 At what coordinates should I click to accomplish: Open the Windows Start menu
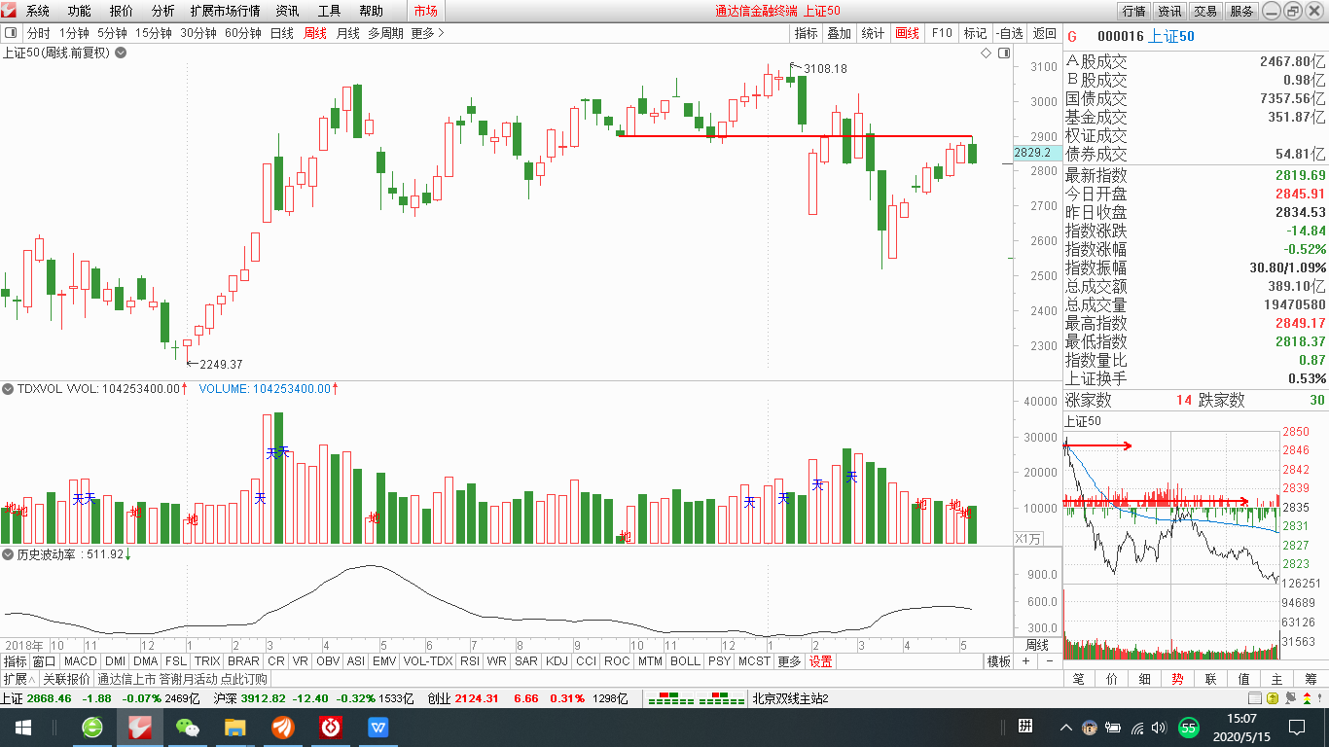pyautogui.click(x=22, y=727)
